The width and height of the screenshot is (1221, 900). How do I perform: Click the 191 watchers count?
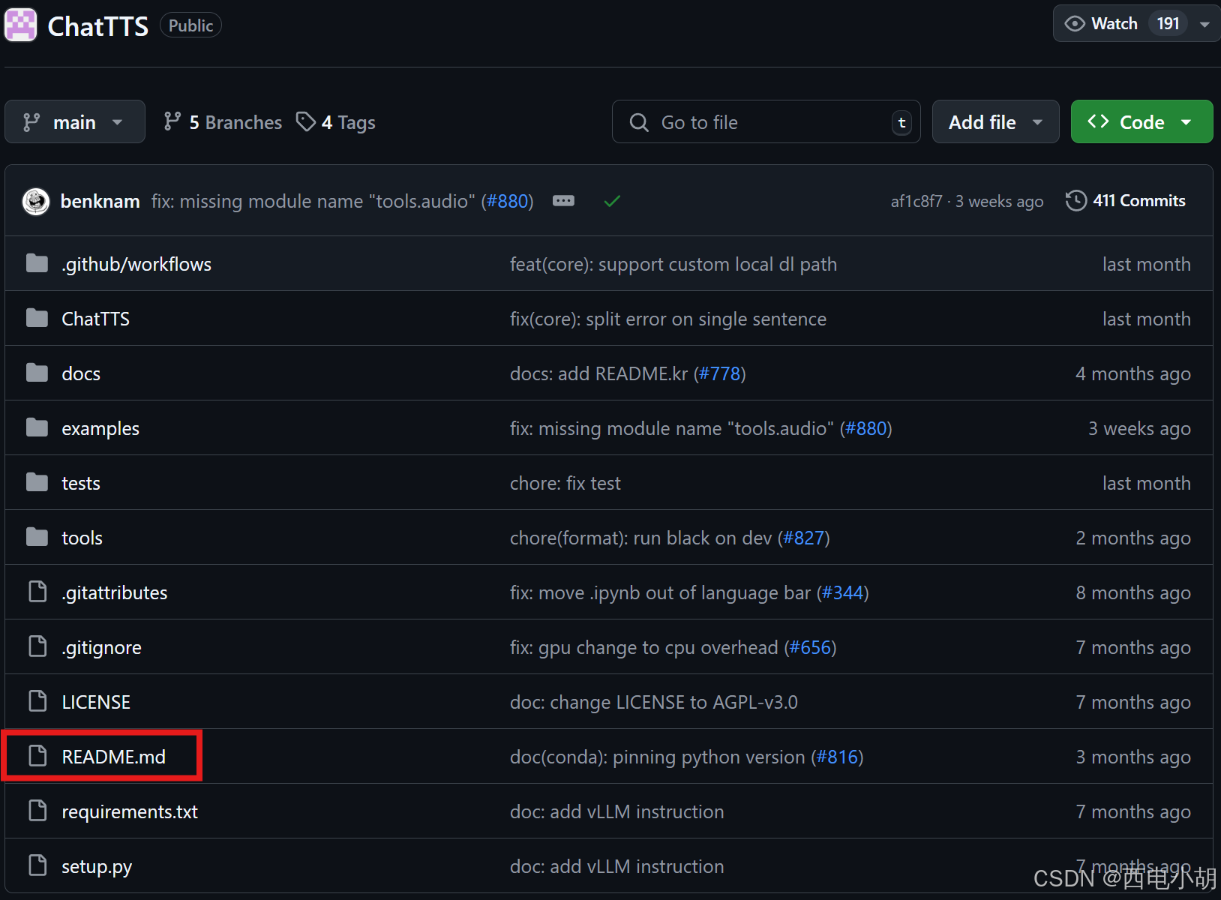pos(1168,24)
